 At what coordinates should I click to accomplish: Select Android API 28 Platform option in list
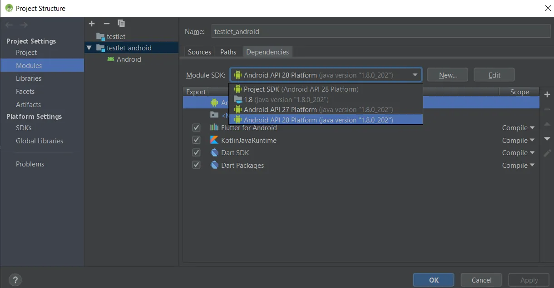(x=326, y=120)
